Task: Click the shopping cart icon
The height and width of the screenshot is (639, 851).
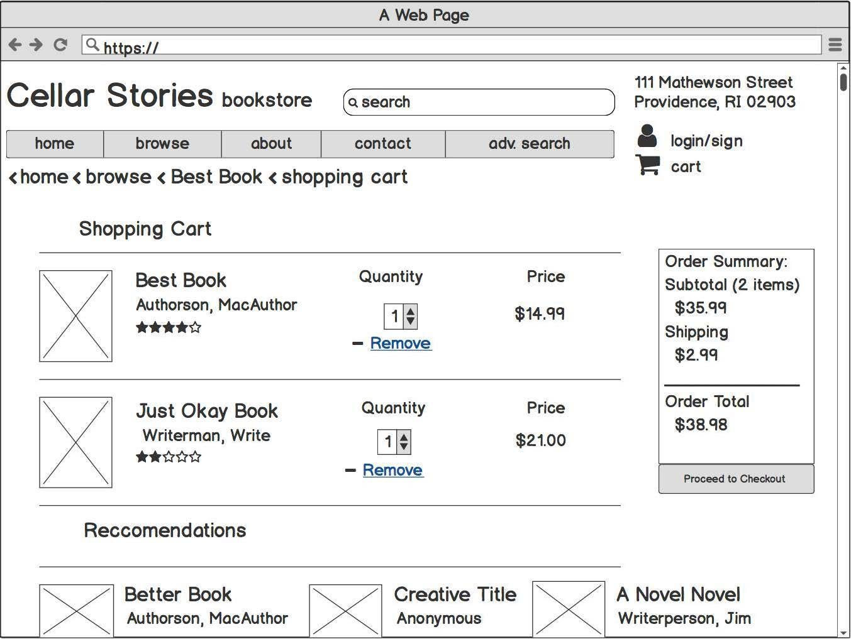Action: pos(648,165)
